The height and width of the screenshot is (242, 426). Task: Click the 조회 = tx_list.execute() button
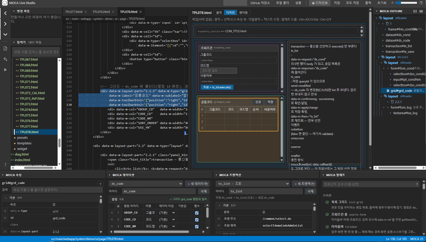217,87
